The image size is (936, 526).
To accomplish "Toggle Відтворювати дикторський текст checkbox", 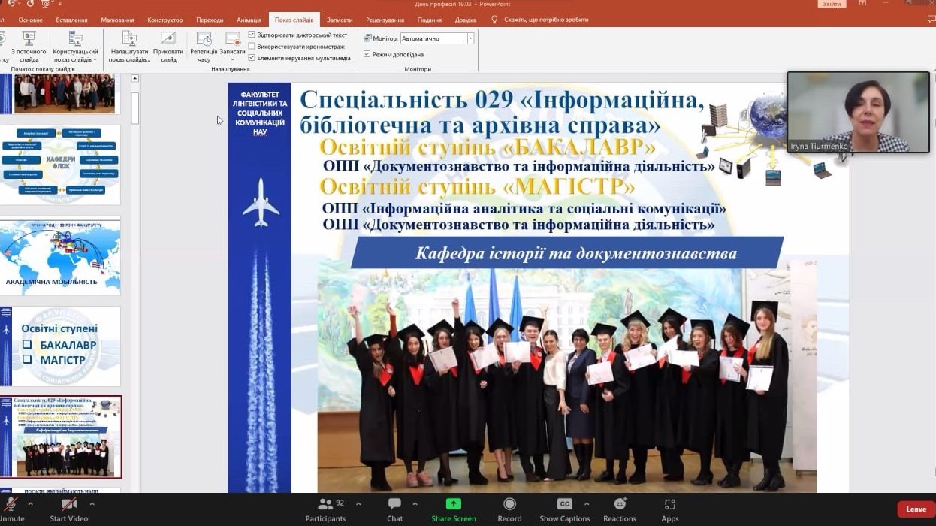I will pos(252,35).
